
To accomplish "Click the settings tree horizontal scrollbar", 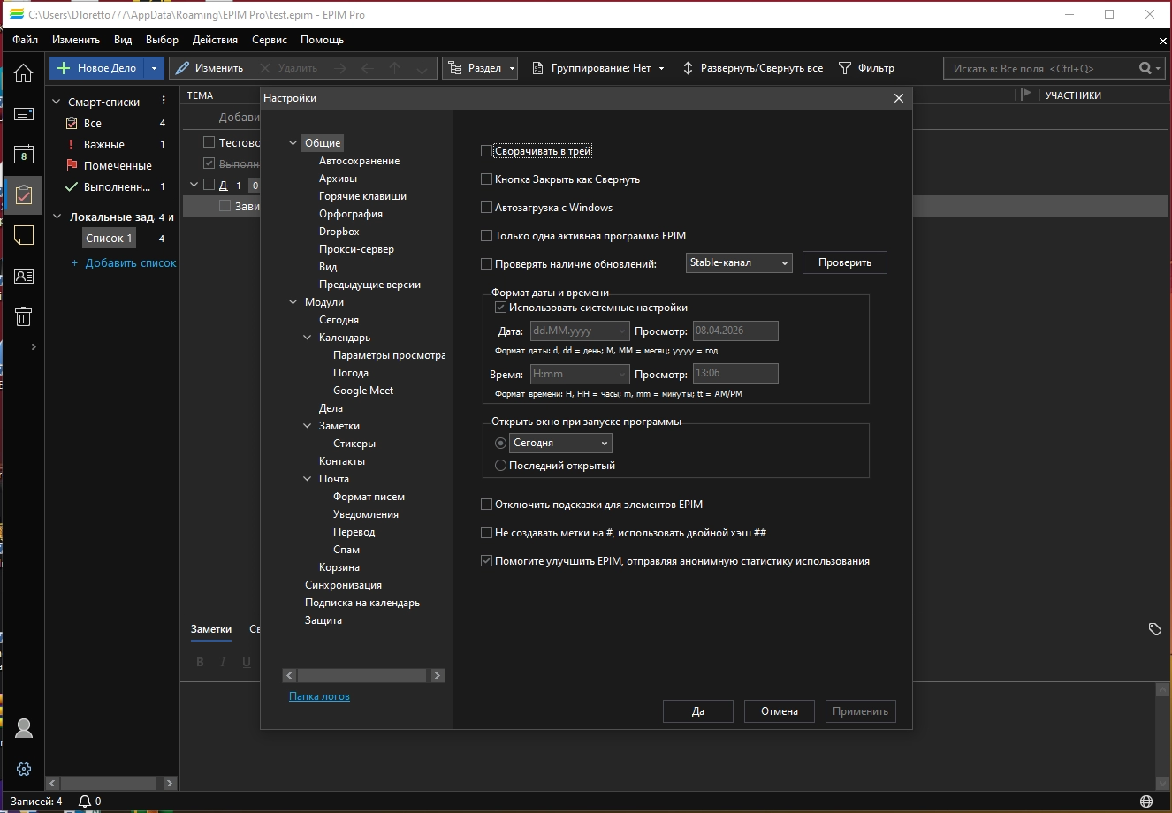I will coord(361,675).
